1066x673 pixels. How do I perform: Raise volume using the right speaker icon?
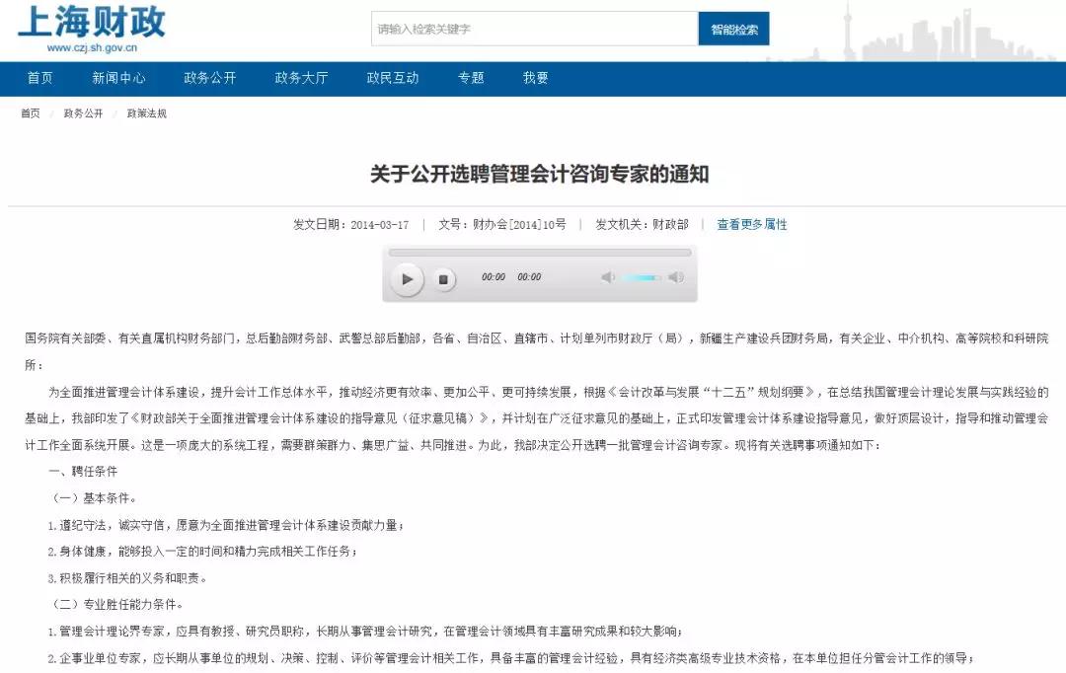(675, 278)
